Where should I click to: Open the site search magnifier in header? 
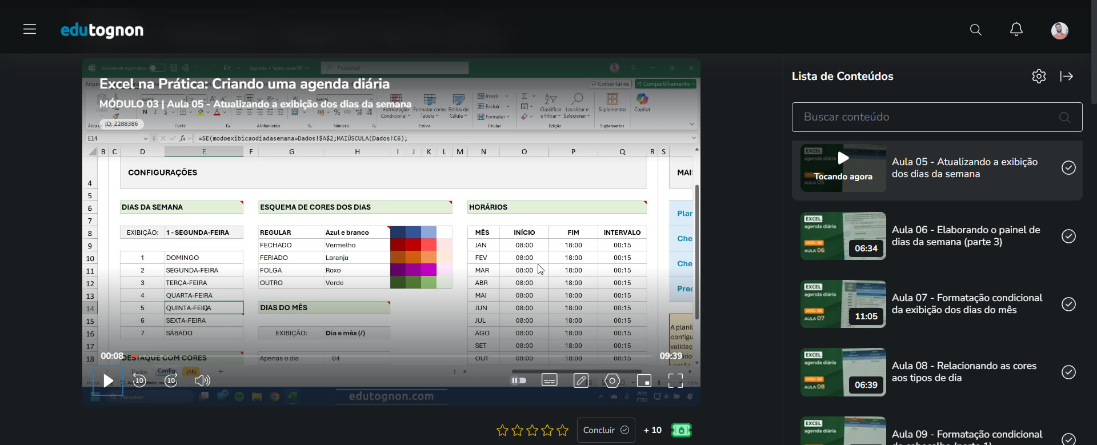(976, 30)
